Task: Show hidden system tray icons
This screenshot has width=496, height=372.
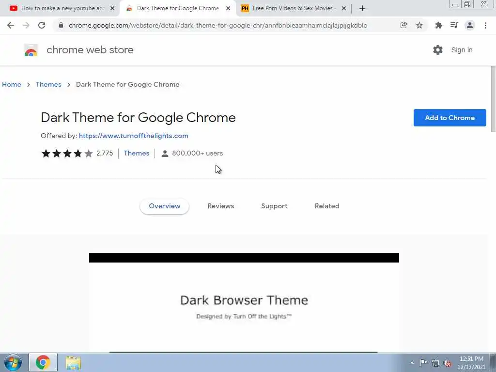Action: (412, 363)
